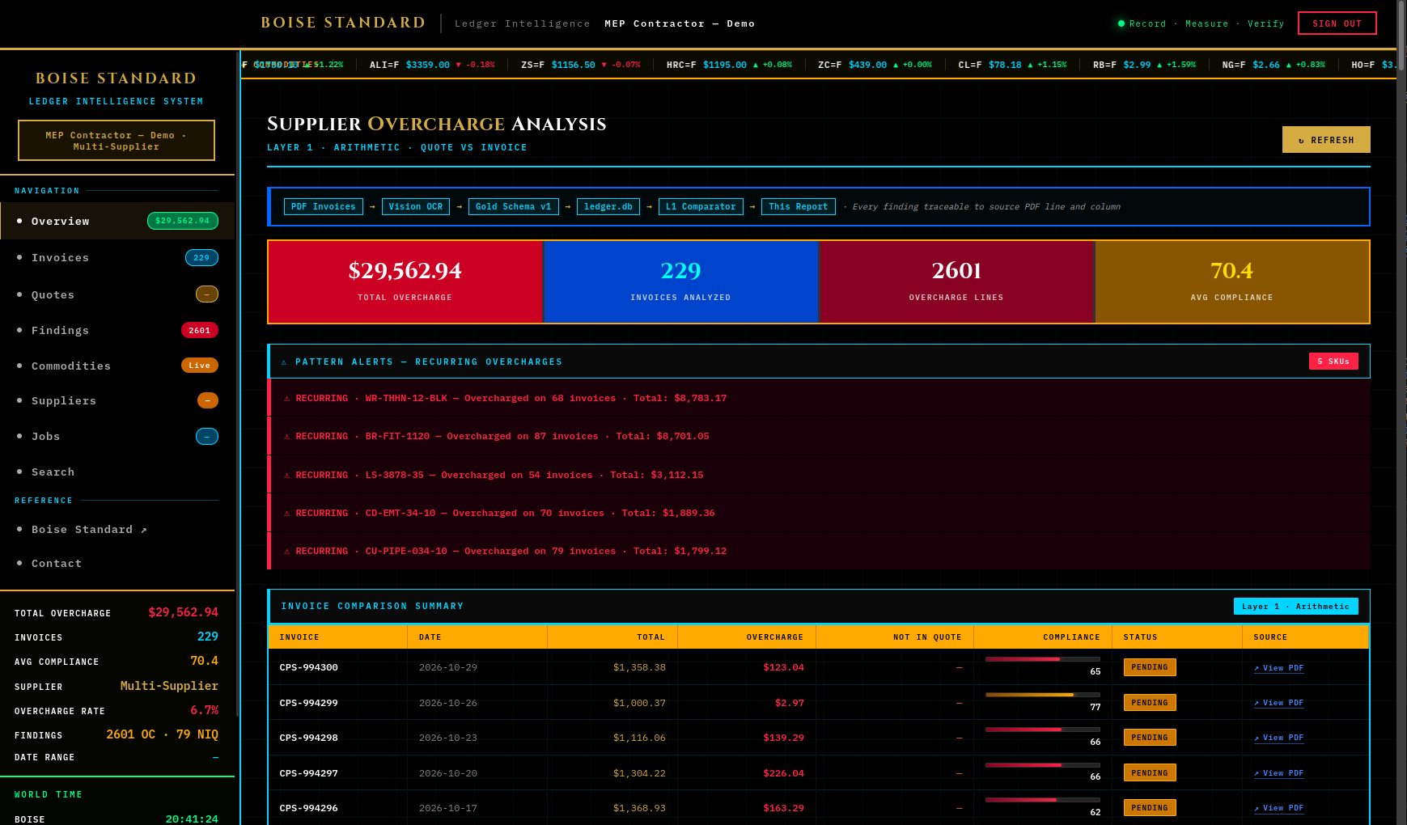The width and height of the screenshot is (1407, 825).
Task: Click compliance bar for CPS-994296
Action: [x=1043, y=800]
